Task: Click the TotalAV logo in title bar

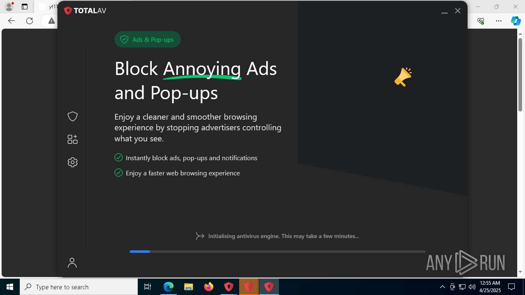Action: [85, 11]
